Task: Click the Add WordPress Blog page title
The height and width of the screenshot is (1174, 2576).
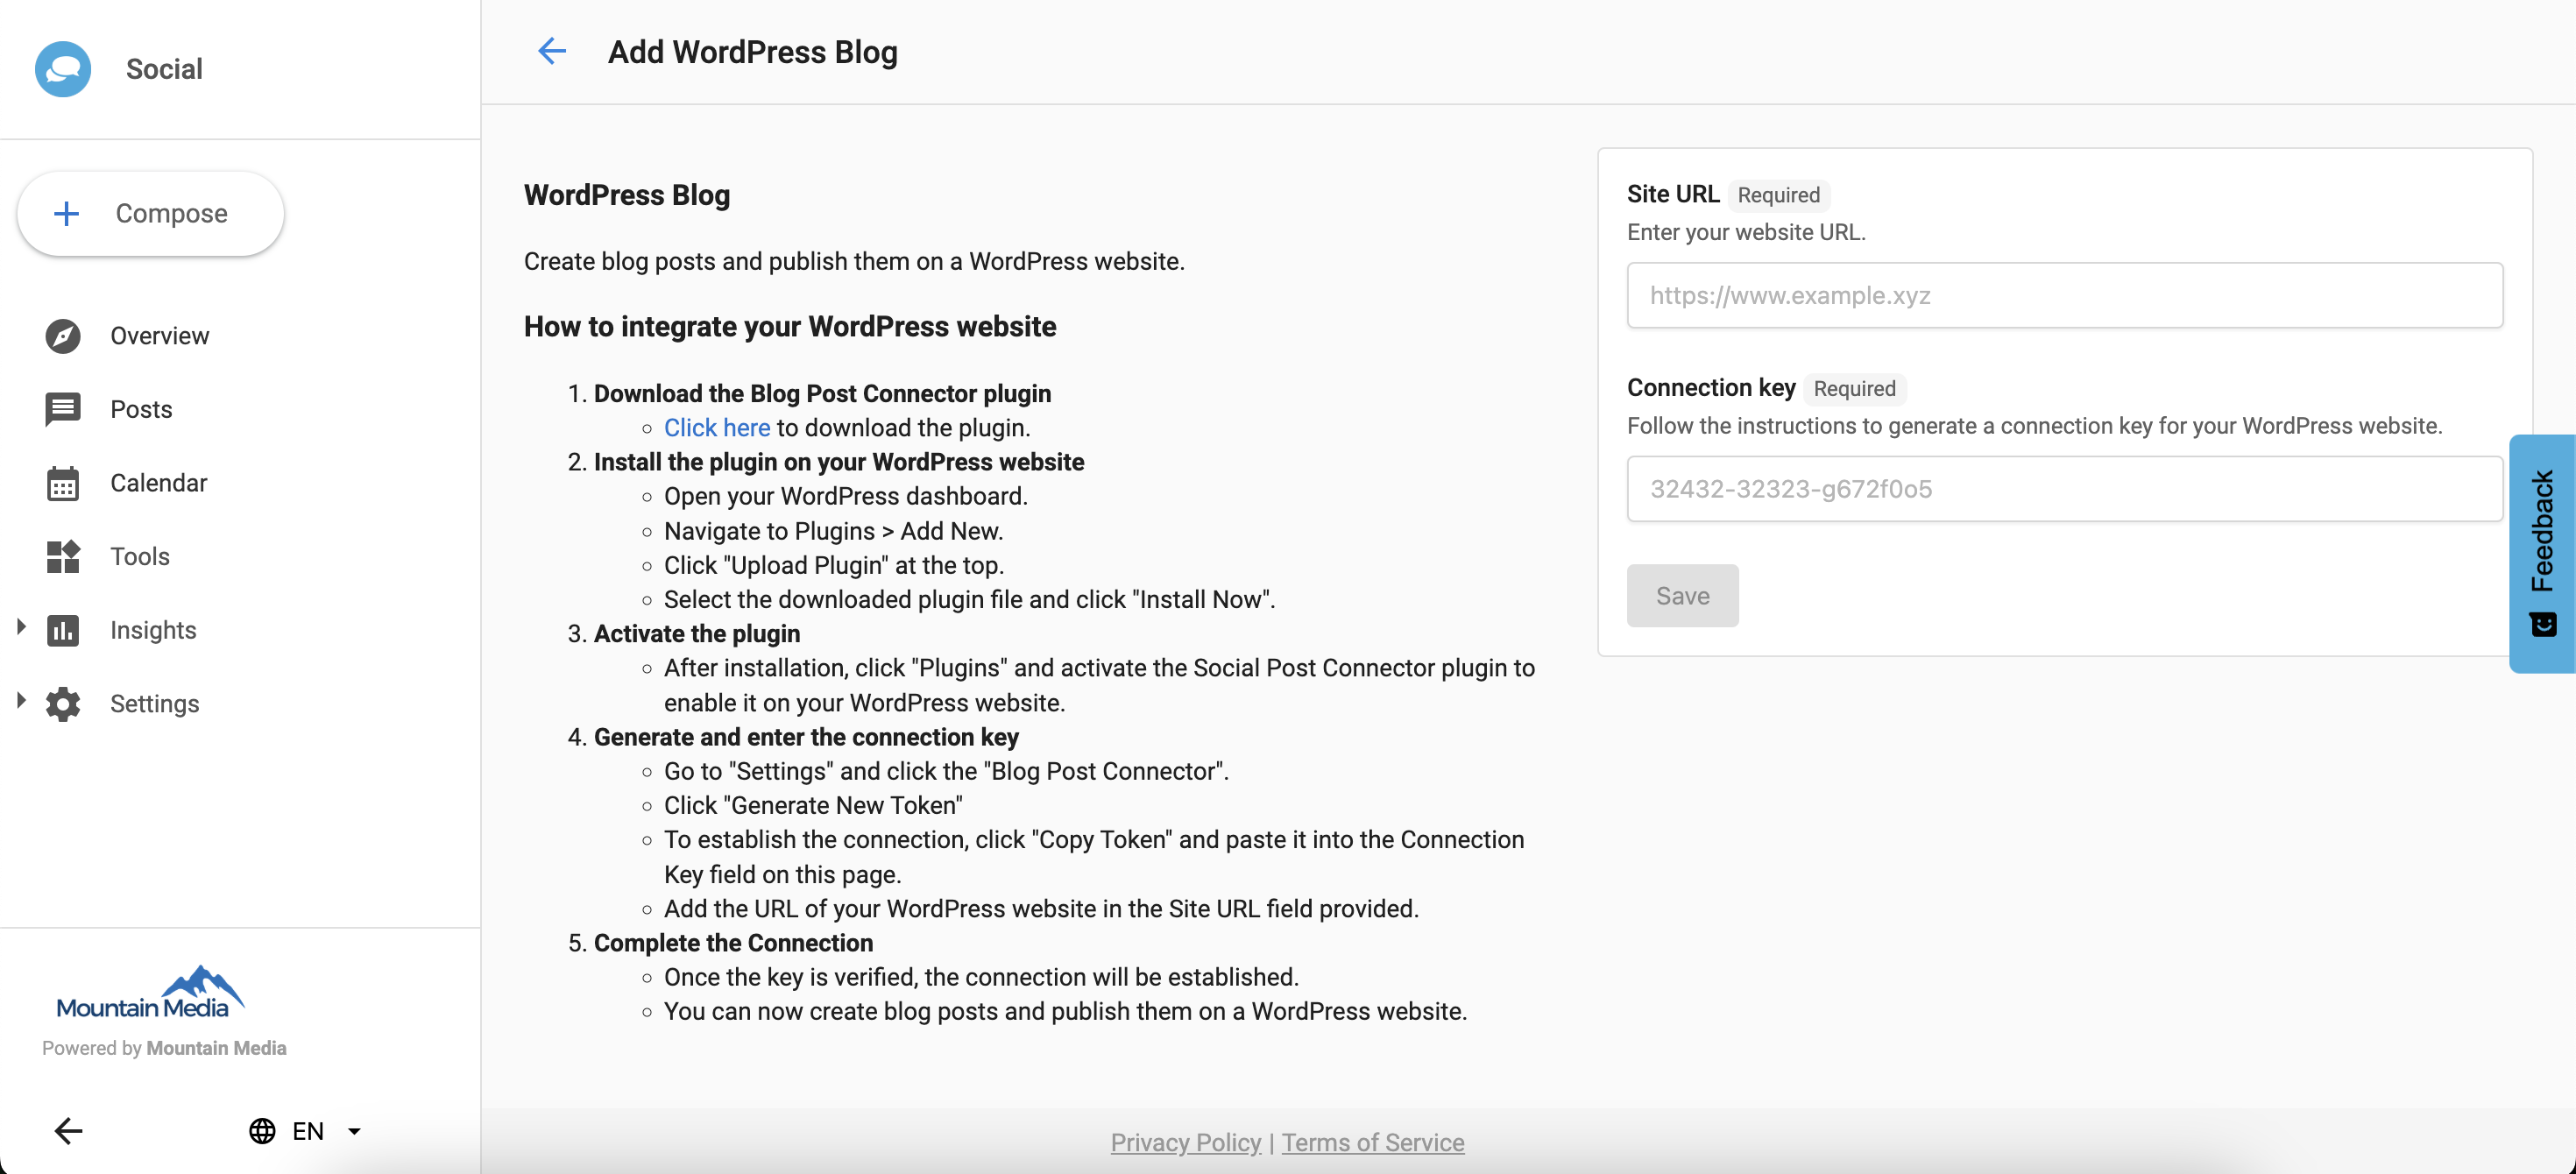Action: click(752, 51)
